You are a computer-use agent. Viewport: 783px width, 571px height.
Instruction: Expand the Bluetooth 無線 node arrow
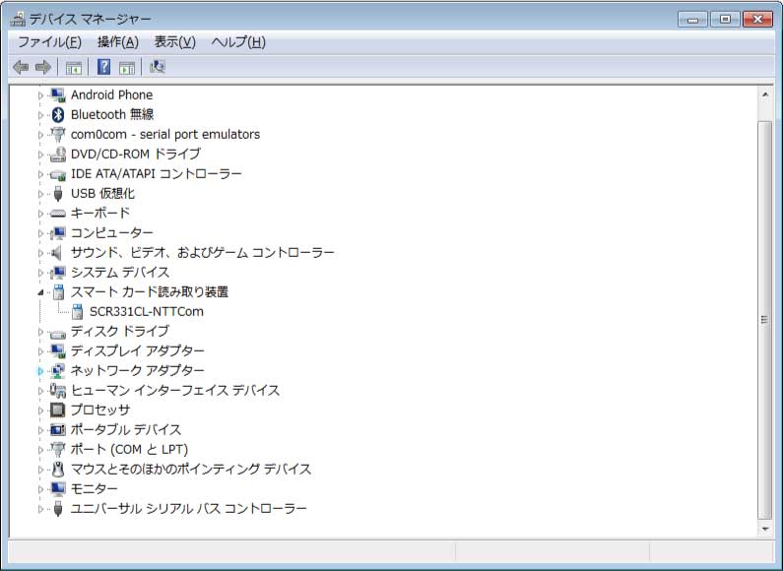point(41,115)
